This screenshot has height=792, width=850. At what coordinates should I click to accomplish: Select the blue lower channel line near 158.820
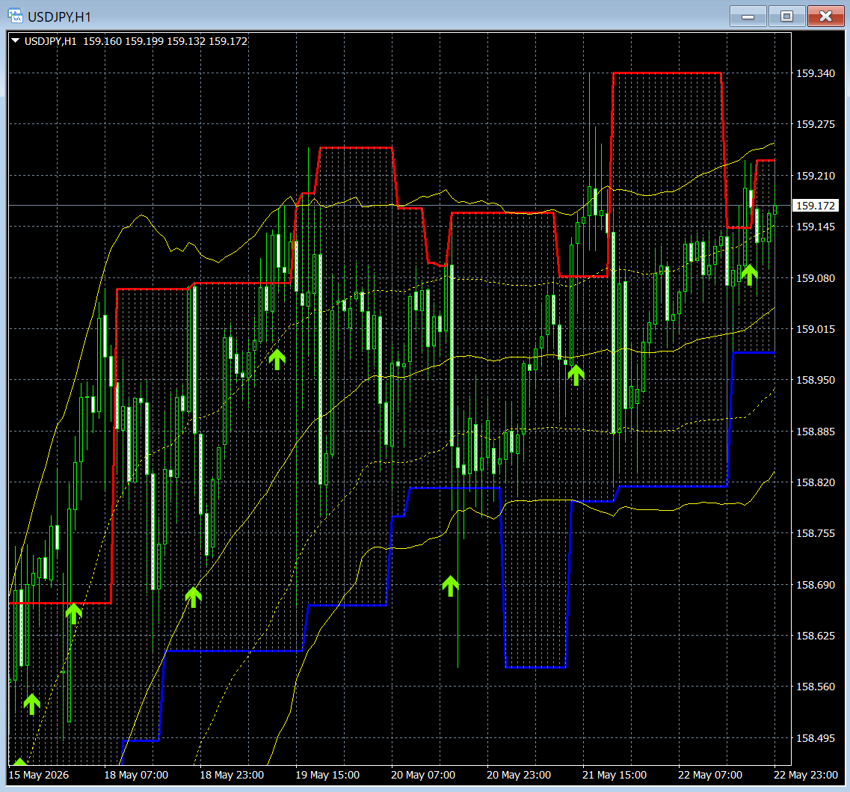(x=672, y=487)
